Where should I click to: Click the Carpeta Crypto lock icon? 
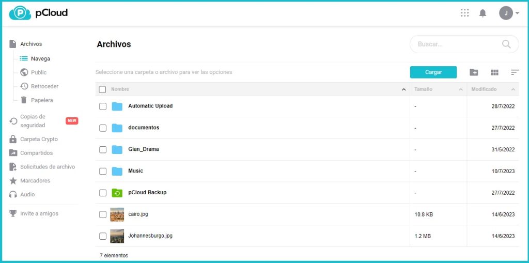click(13, 139)
